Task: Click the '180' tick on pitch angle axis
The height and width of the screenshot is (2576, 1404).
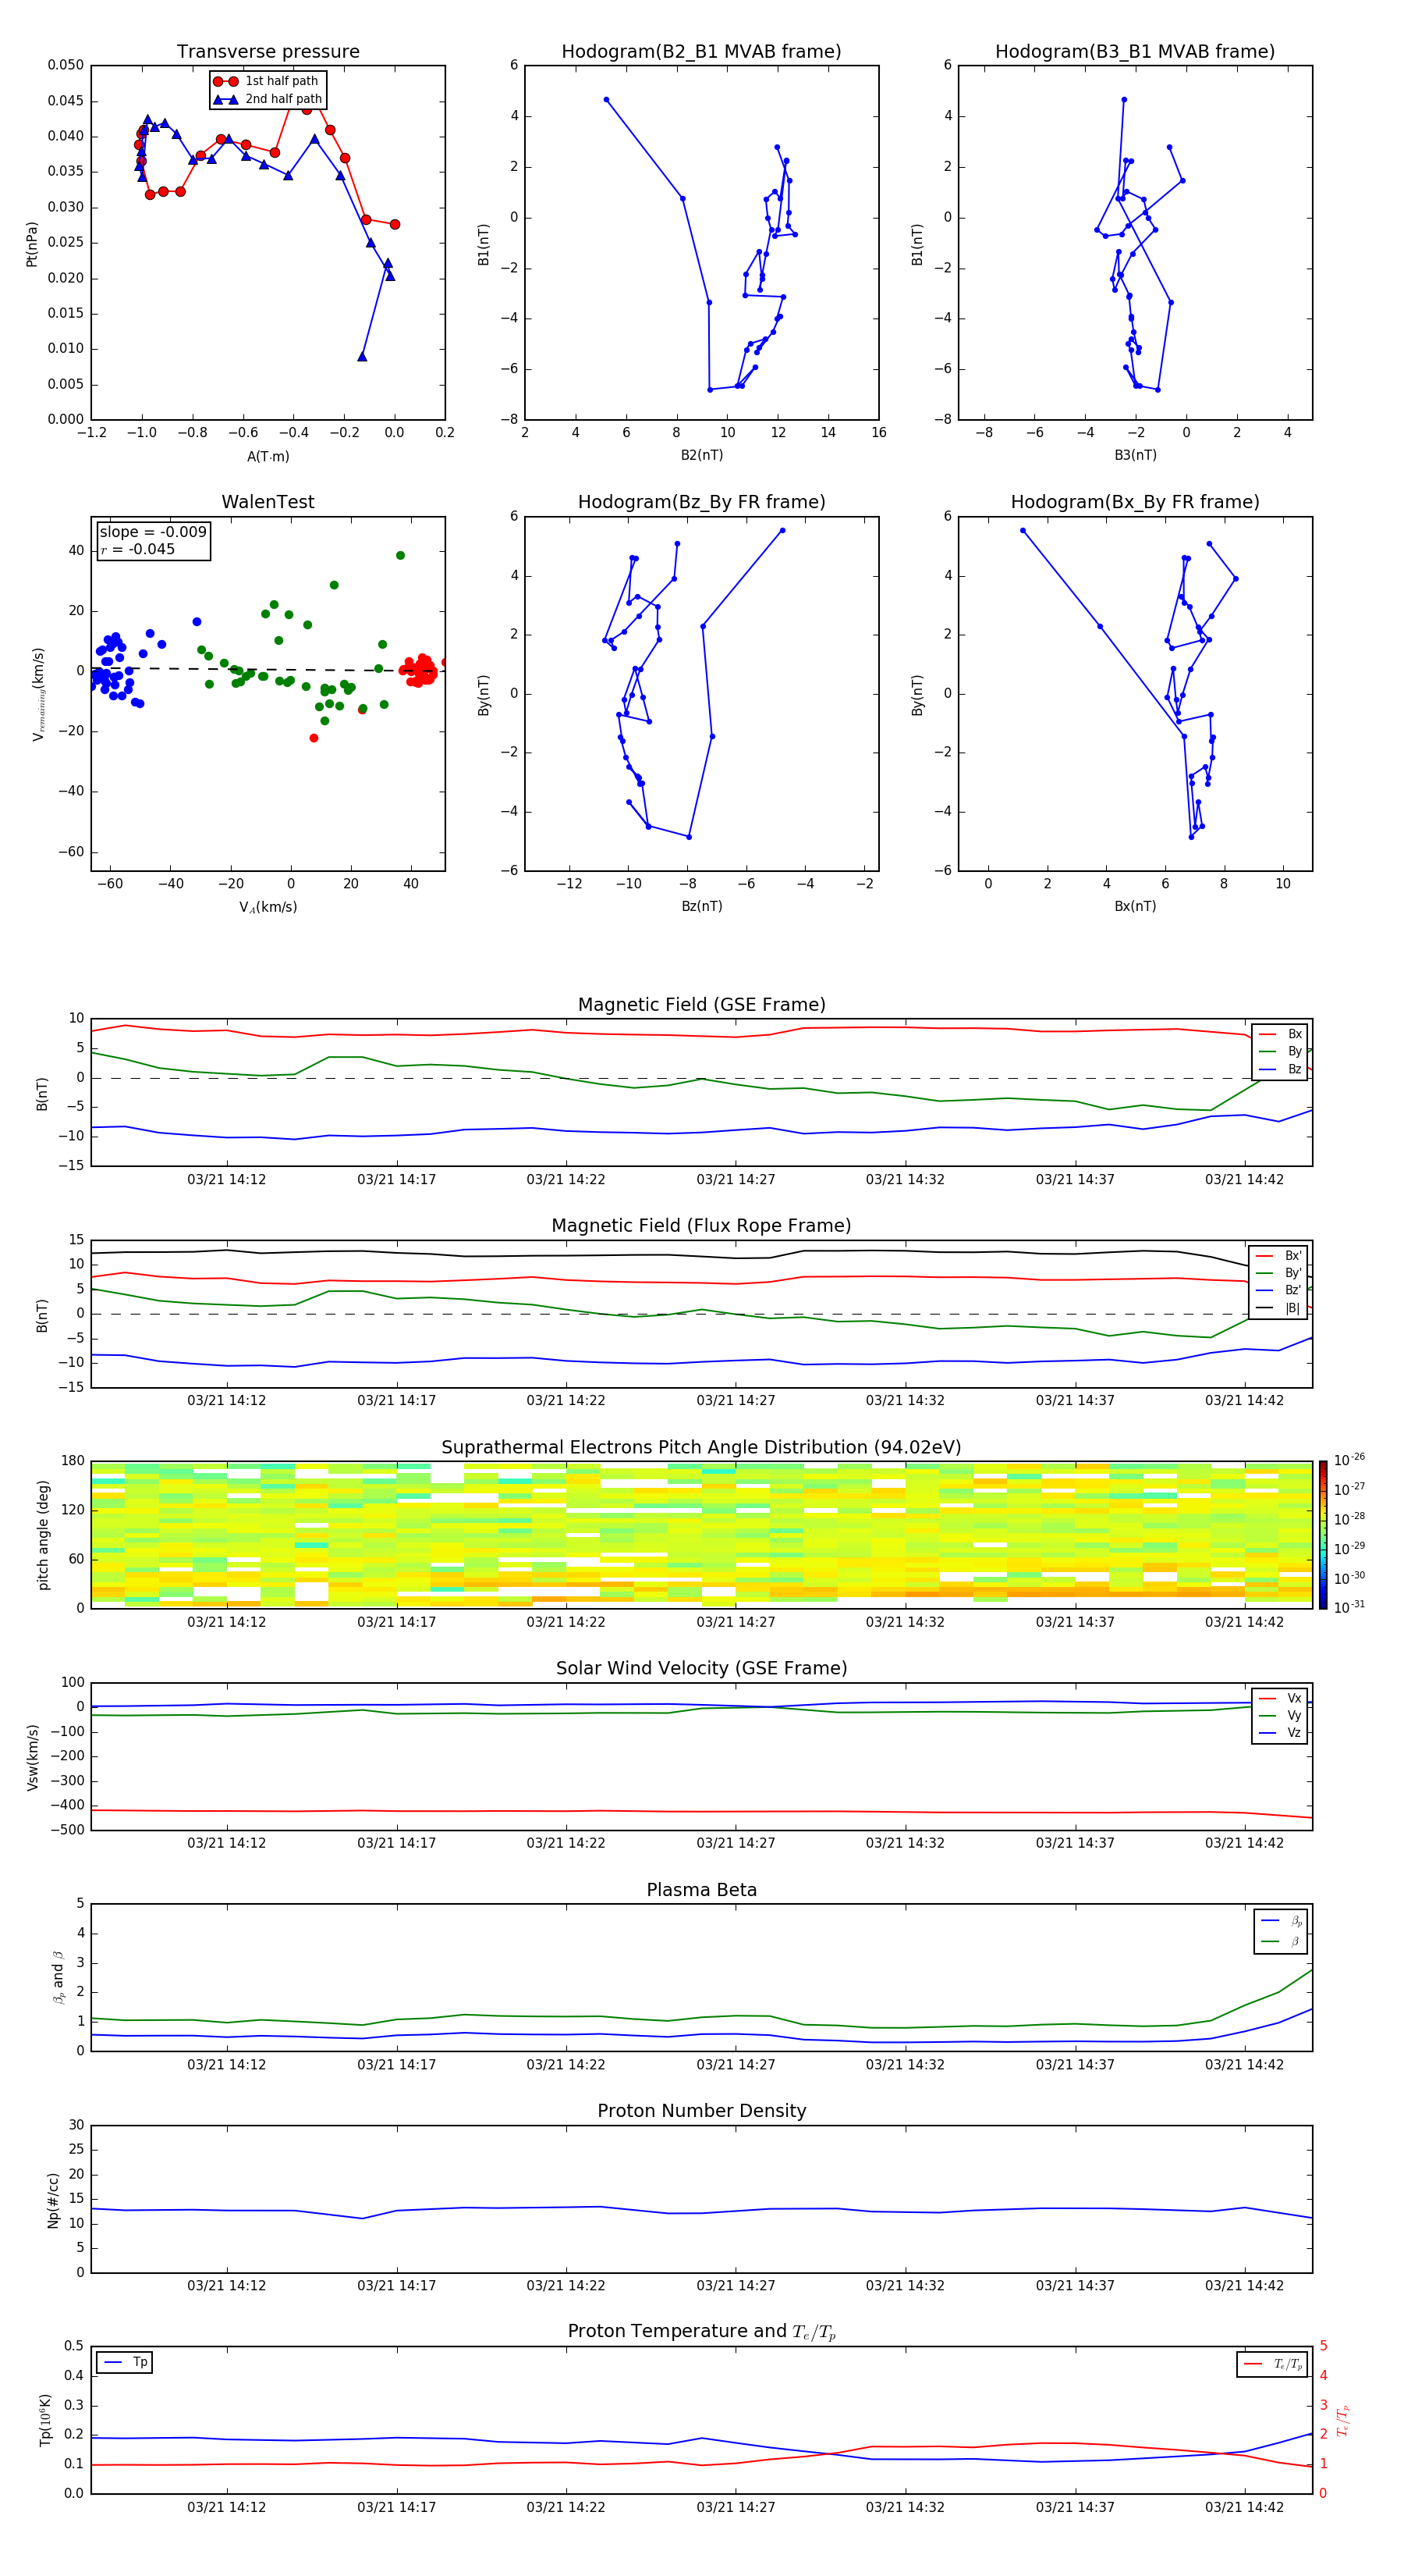Action: coord(73,1461)
